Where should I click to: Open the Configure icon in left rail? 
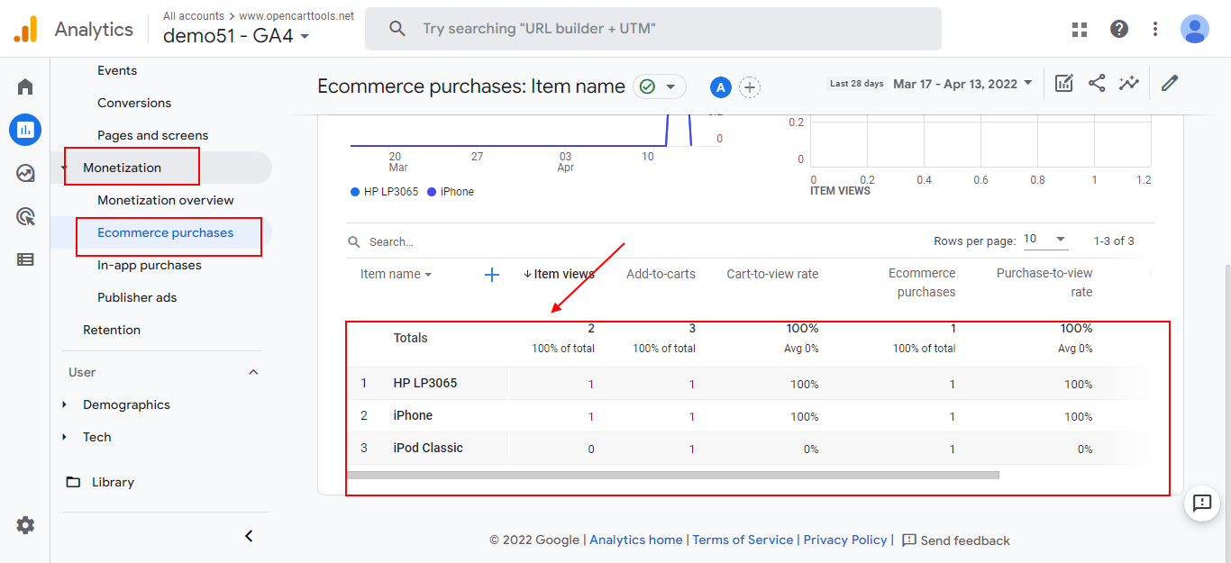pyautogui.click(x=25, y=259)
